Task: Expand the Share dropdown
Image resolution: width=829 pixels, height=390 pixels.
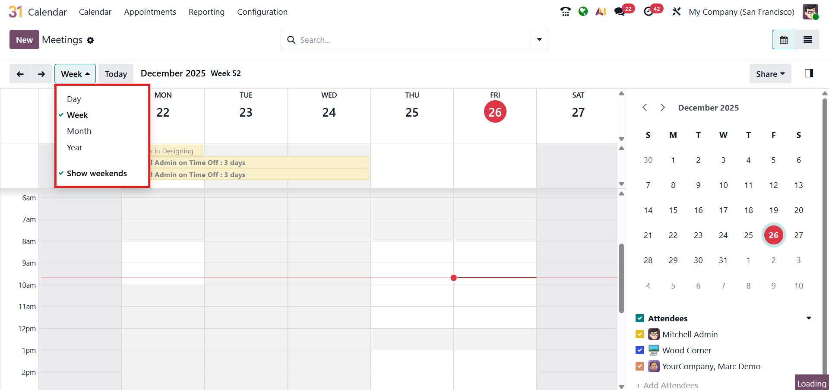Action: click(770, 74)
